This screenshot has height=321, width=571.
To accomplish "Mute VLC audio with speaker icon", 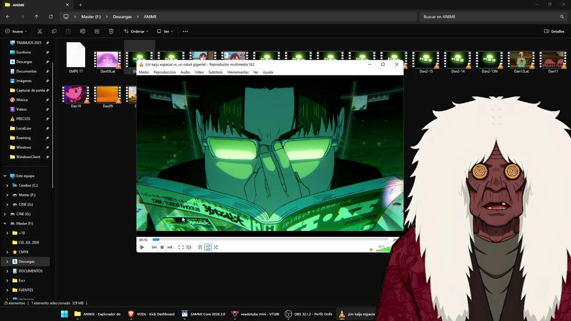I will tap(372, 250).
